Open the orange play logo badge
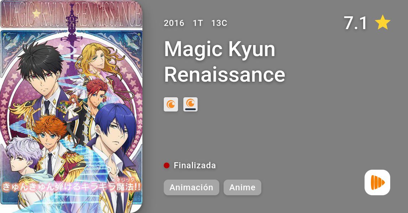Viewport: 408px width, 213px height. pyautogui.click(x=377, y=182)
